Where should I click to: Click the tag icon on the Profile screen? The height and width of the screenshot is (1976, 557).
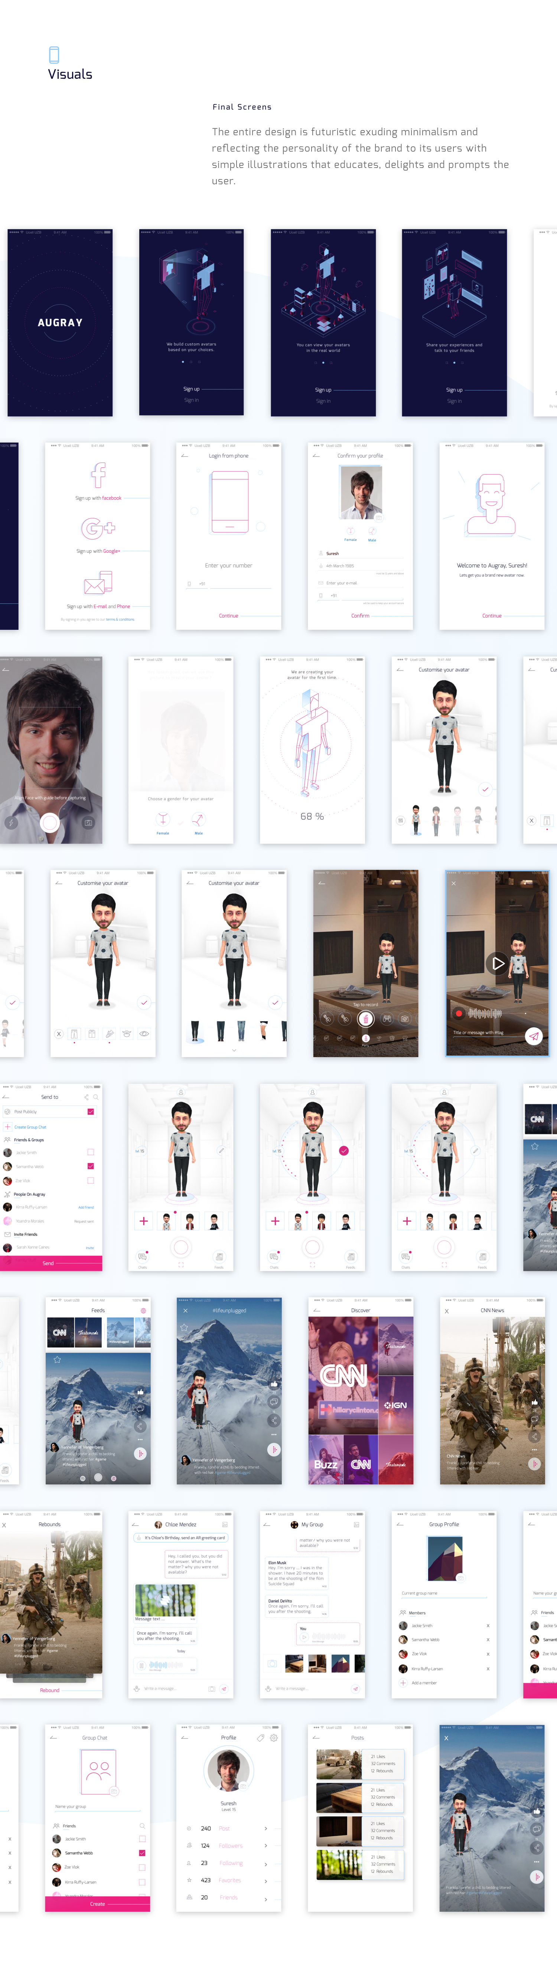[261, 1737]
